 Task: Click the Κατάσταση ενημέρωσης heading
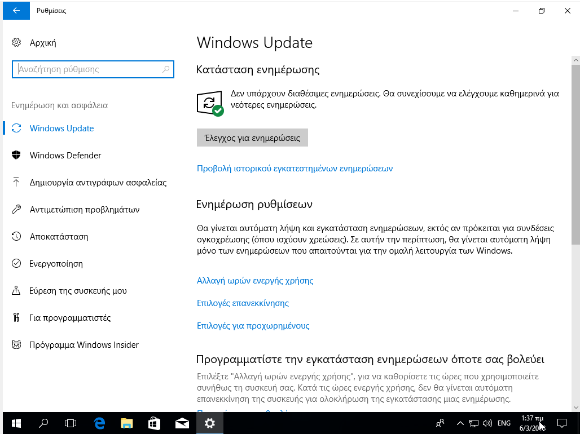tap(258, 69)
